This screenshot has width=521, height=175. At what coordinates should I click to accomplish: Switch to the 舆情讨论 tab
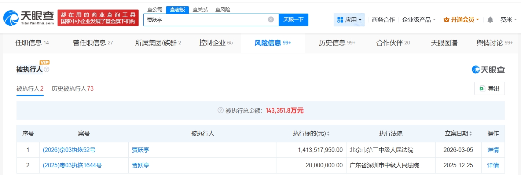point(495,43)
